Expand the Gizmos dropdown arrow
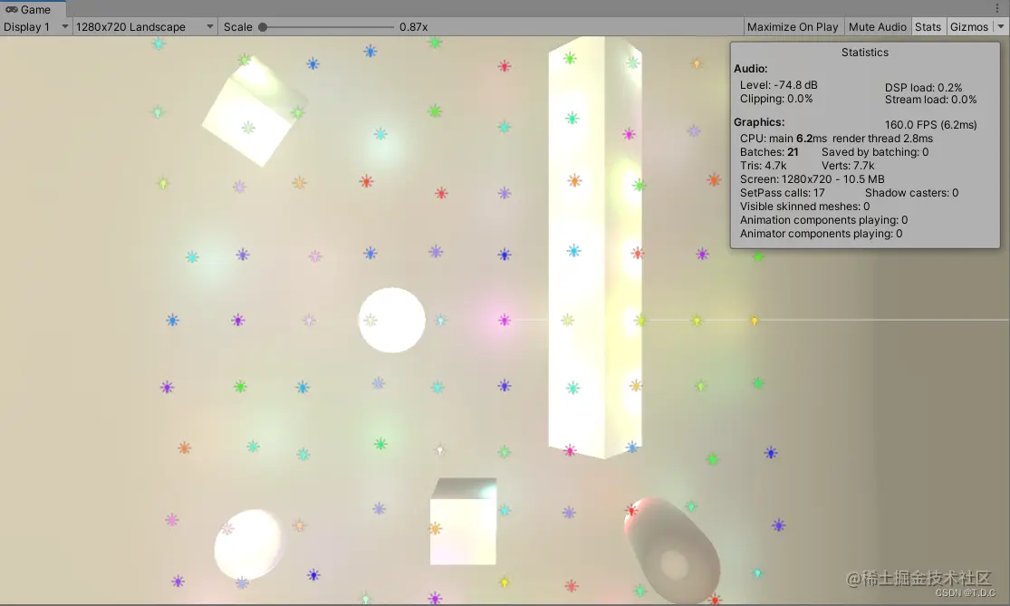The height and width of the screenshot is (606, 1010). pyautogui.click(x=1000, y=26)
